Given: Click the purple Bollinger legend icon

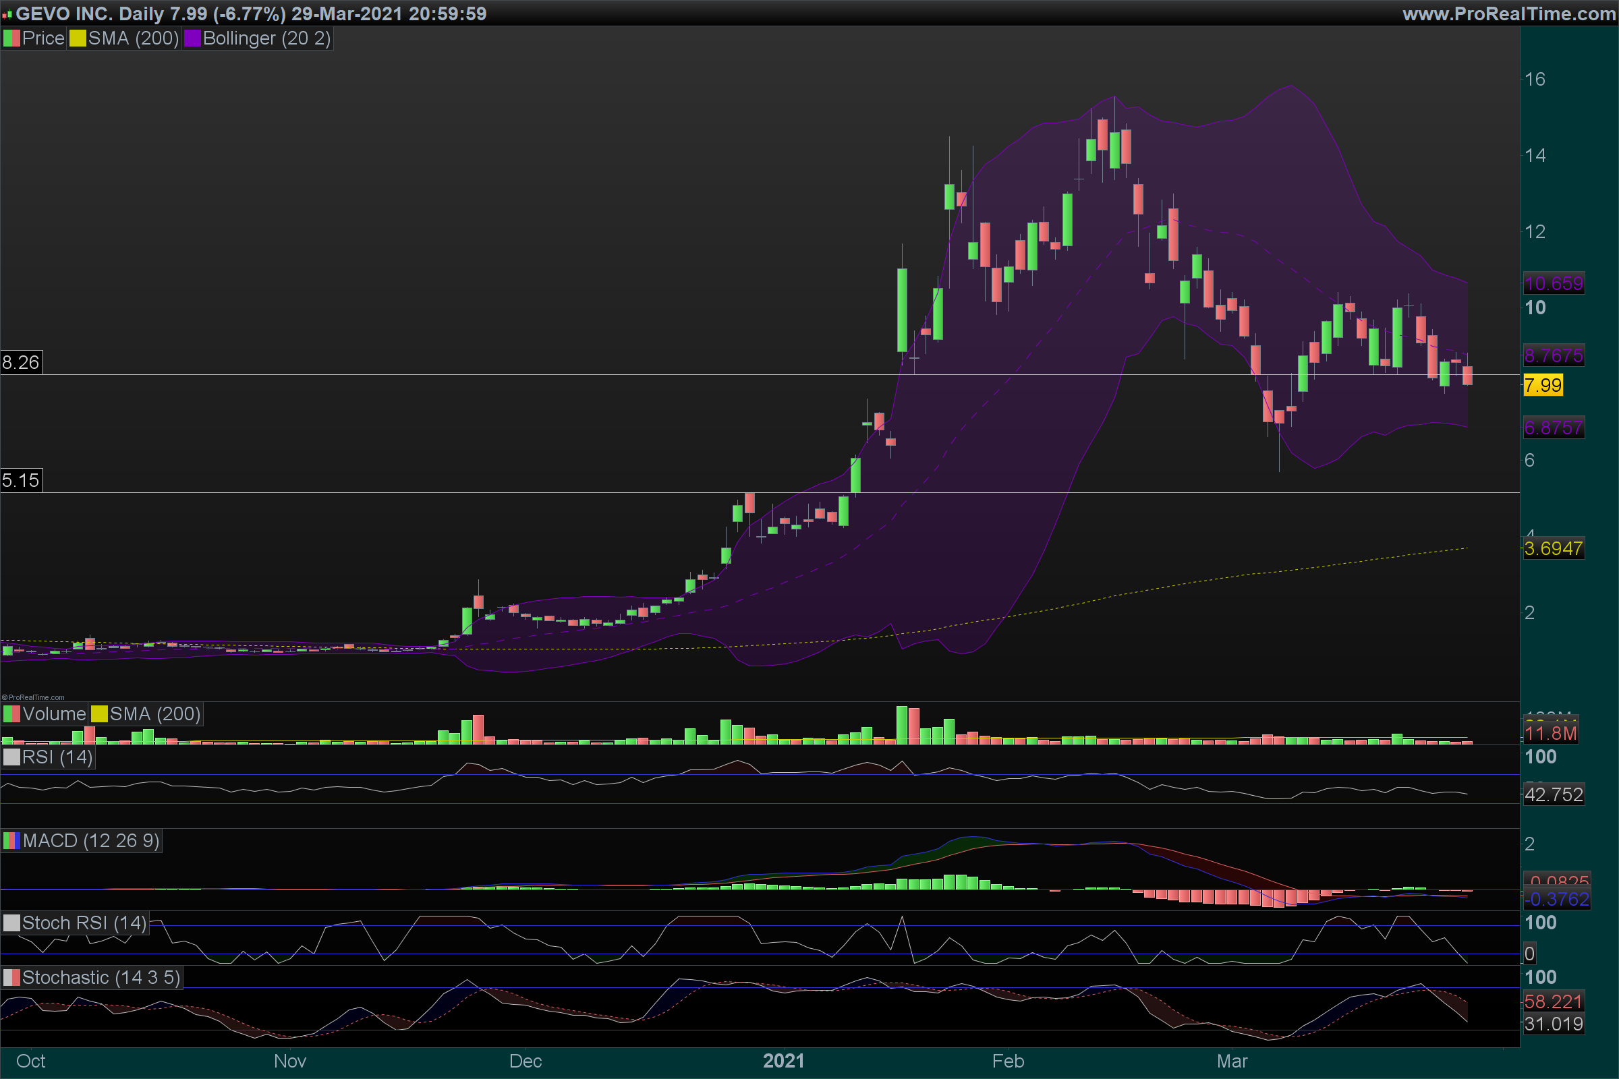Looking at the screenshot, I should 192,38.
